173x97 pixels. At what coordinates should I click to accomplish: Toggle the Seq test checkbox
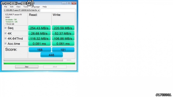coord(5,28)
